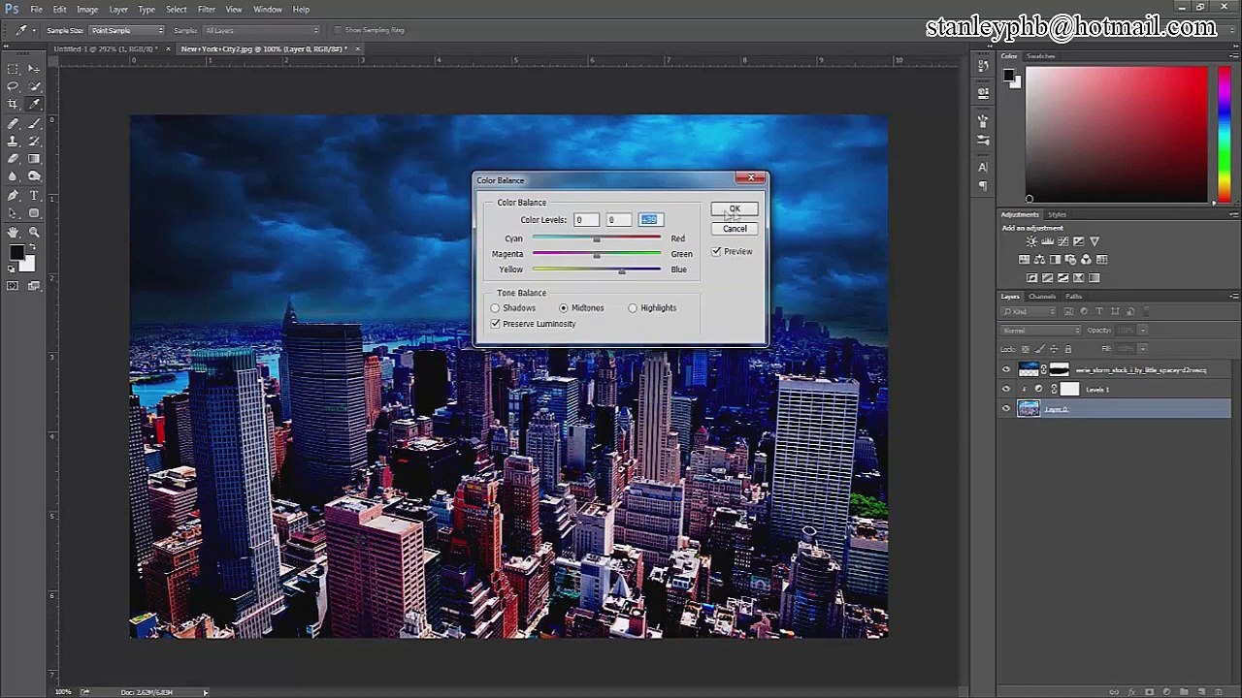Add a Brightness/Contrast adjustment
This screenshot has width=1242, height=698.
tap(1031, 241)
